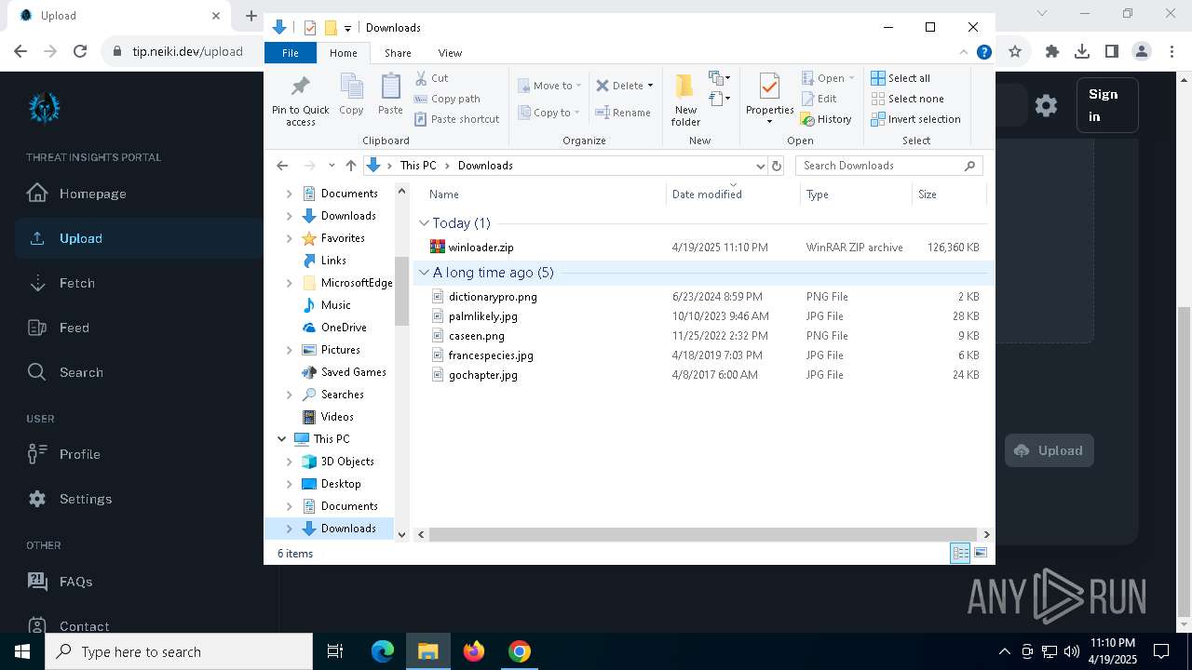Collapse the Today group

(x=424, y=223)
